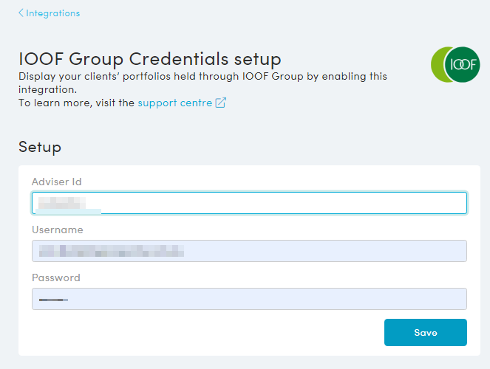
Task: Click the 'Username' label
Action: [x=58, y=230]
